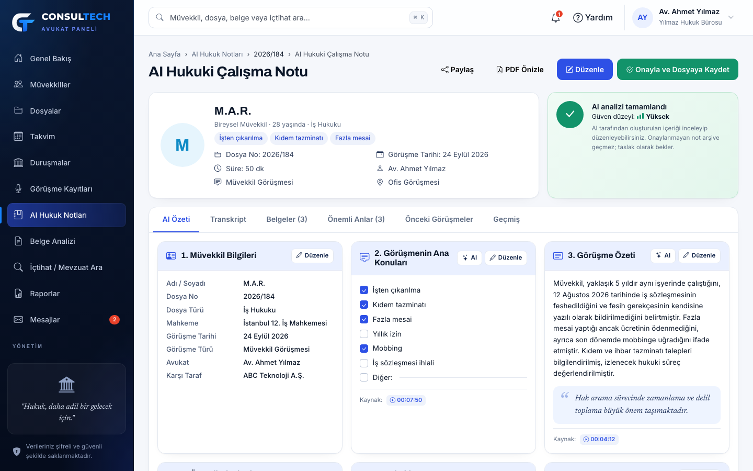Uncheck İşten çıkarılma checkbox
The image size is (753, 471).
coord(364,290)
